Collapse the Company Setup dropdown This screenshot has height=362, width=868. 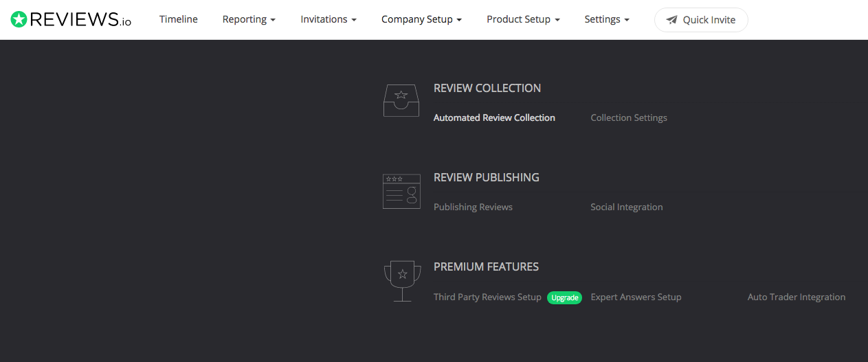[421, 19]
